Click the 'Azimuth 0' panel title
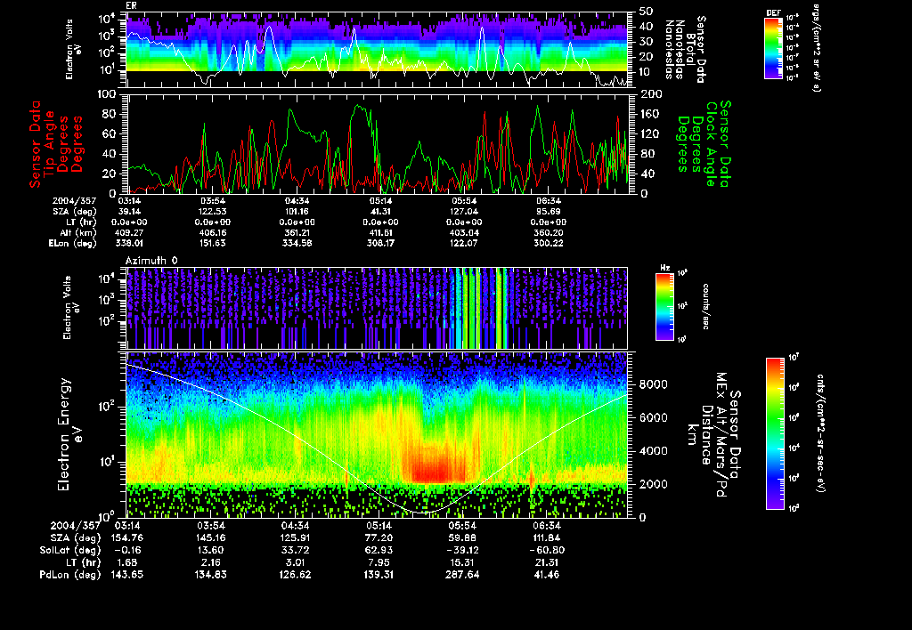 tap(151, 261)
